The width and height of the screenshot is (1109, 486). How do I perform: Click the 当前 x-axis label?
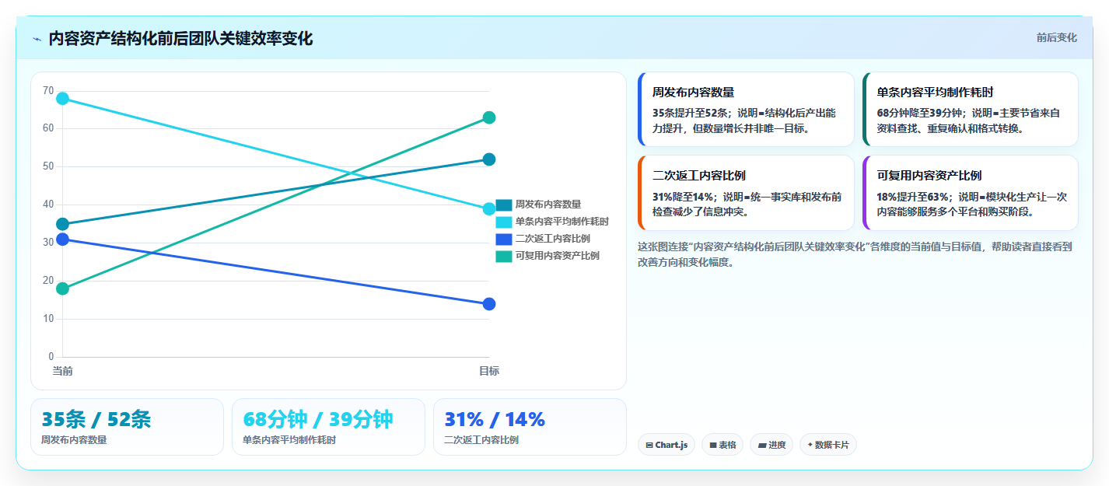click(x=62, y=371)
